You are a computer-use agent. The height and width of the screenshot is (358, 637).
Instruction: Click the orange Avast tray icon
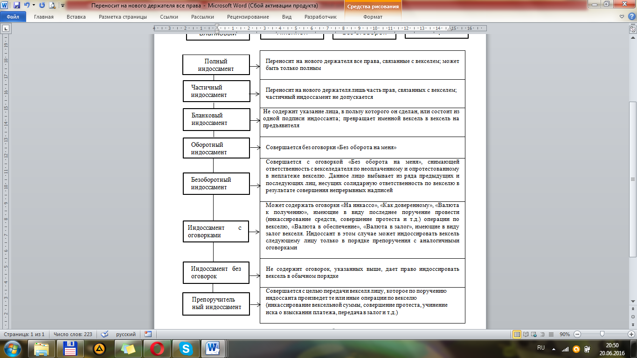coord(576,349)
